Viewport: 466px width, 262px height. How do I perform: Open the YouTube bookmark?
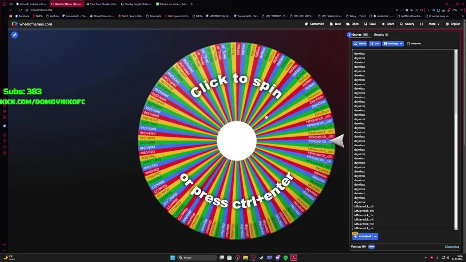(x=52, y=16)
